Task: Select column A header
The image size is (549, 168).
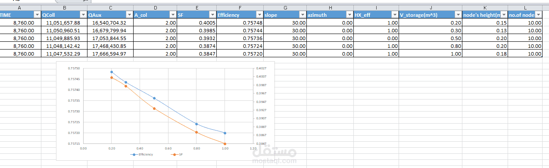Action: [x=20, y=8]
